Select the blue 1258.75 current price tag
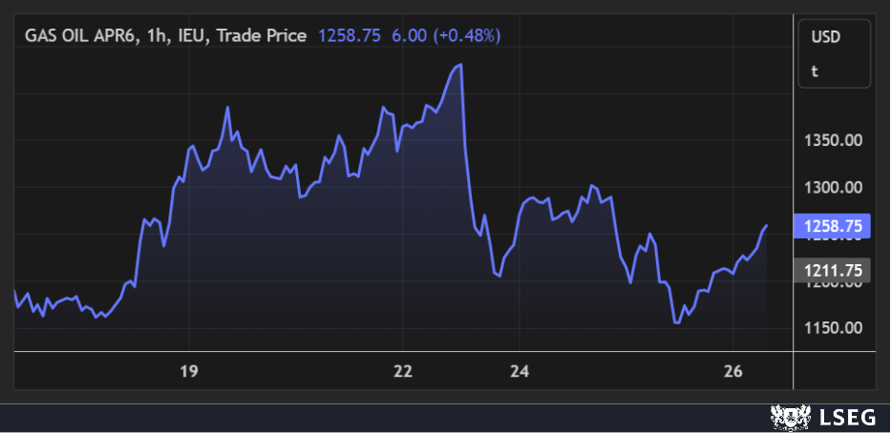891x433 pixels. [833, 226]
